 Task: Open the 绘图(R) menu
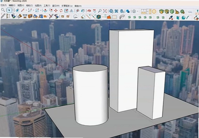click(38, 6)
